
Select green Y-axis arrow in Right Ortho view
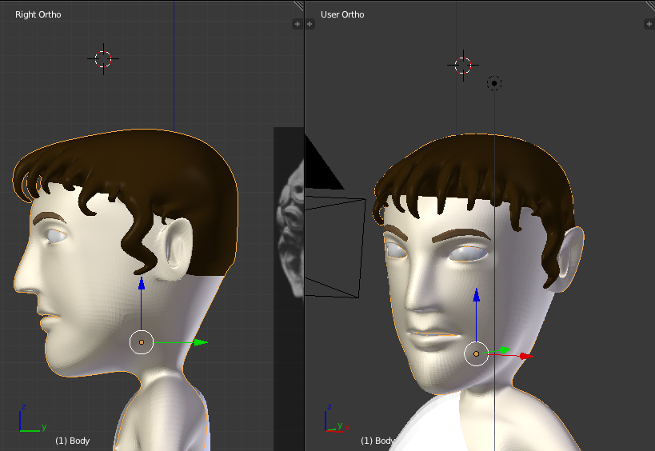199,342
